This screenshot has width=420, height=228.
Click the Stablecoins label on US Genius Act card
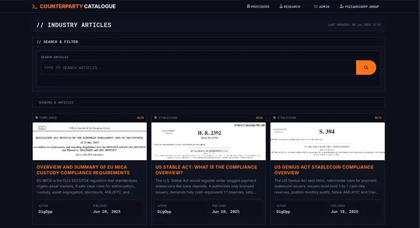(287, 118)
